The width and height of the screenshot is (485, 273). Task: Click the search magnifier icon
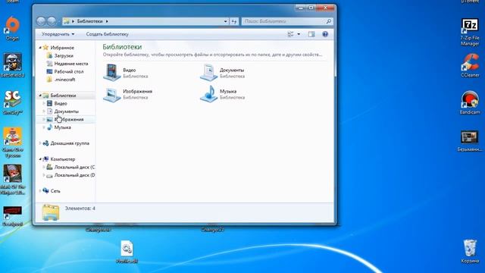coord(328,21)
